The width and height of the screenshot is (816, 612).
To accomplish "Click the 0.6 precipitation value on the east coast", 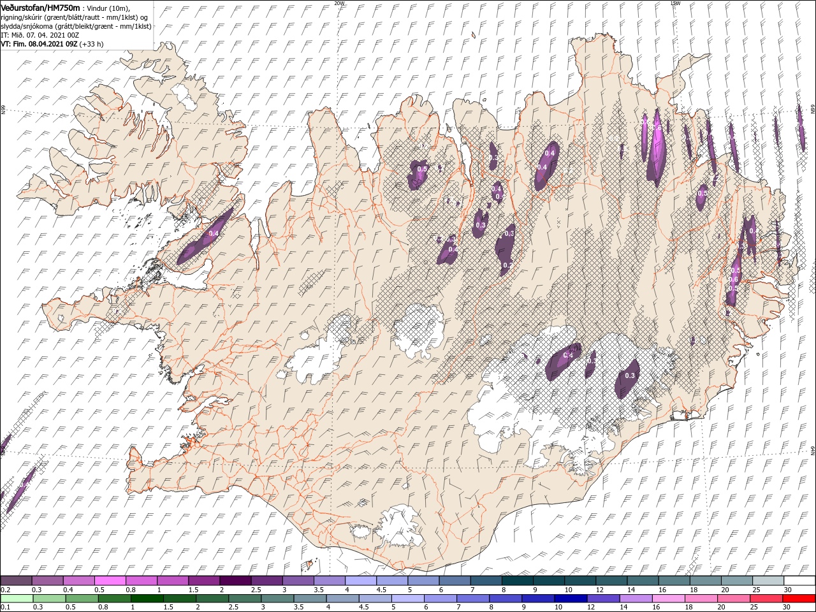I will [x=733, y=279].
